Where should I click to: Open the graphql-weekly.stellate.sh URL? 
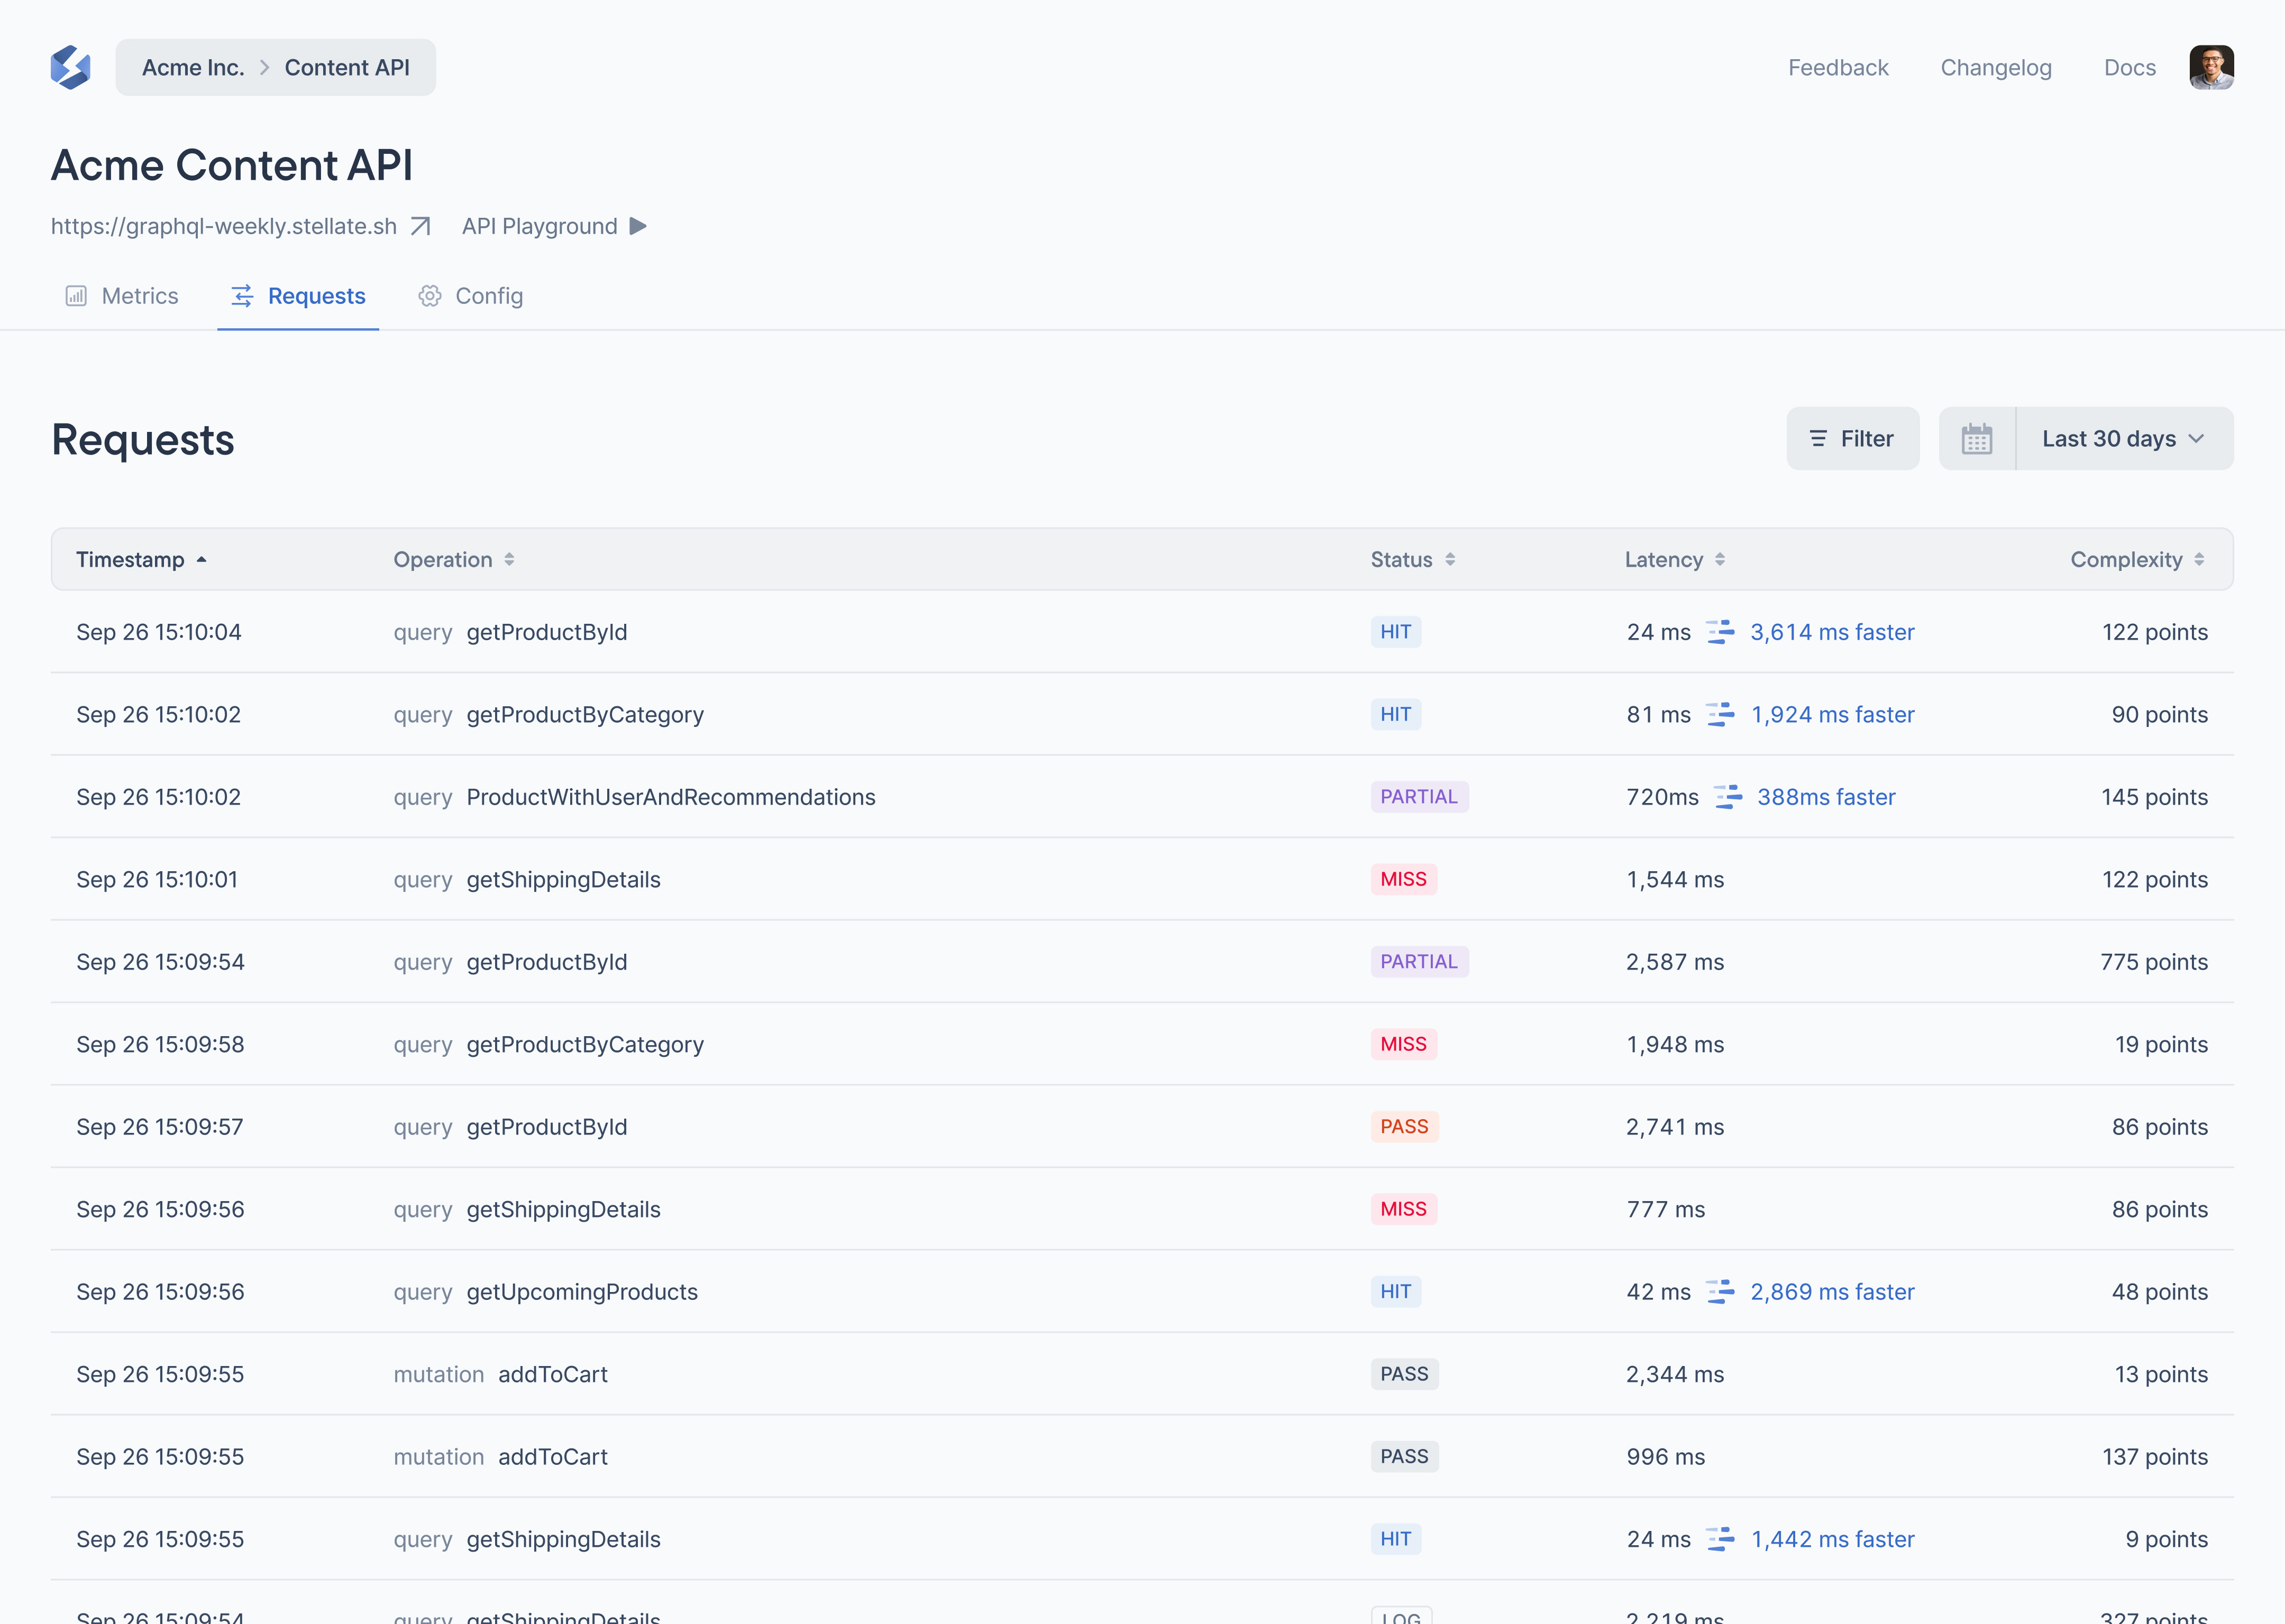224,226
